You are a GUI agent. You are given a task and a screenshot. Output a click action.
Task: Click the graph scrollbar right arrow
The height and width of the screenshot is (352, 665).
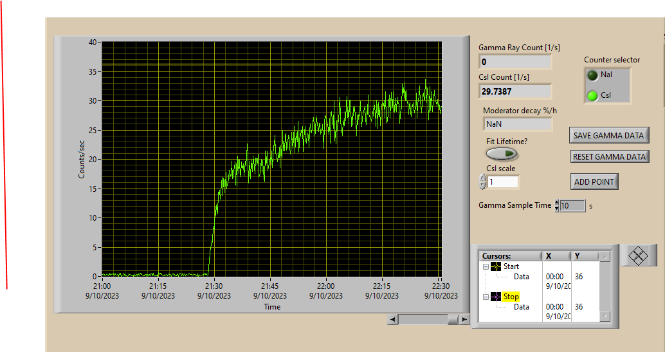pos(463,319)
